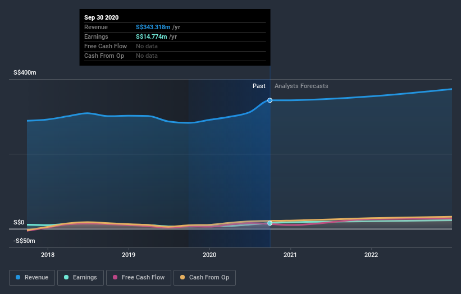Click the S$14.774m earnings value
This screenshot has height=294, width=461.
click(x=152, y=36)
